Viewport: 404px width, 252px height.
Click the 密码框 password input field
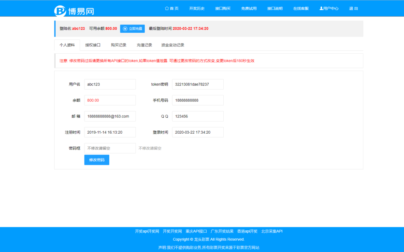pyautogui.click(x=110, y=148)
